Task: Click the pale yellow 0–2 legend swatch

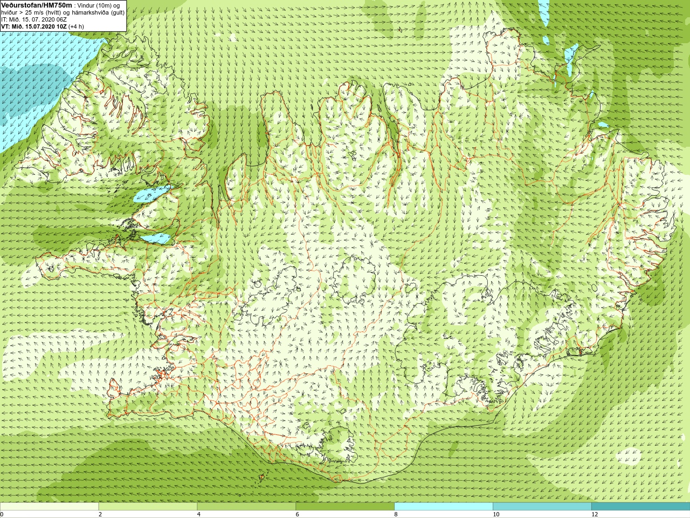Action: pyautogui.click(x=49, y=507)
